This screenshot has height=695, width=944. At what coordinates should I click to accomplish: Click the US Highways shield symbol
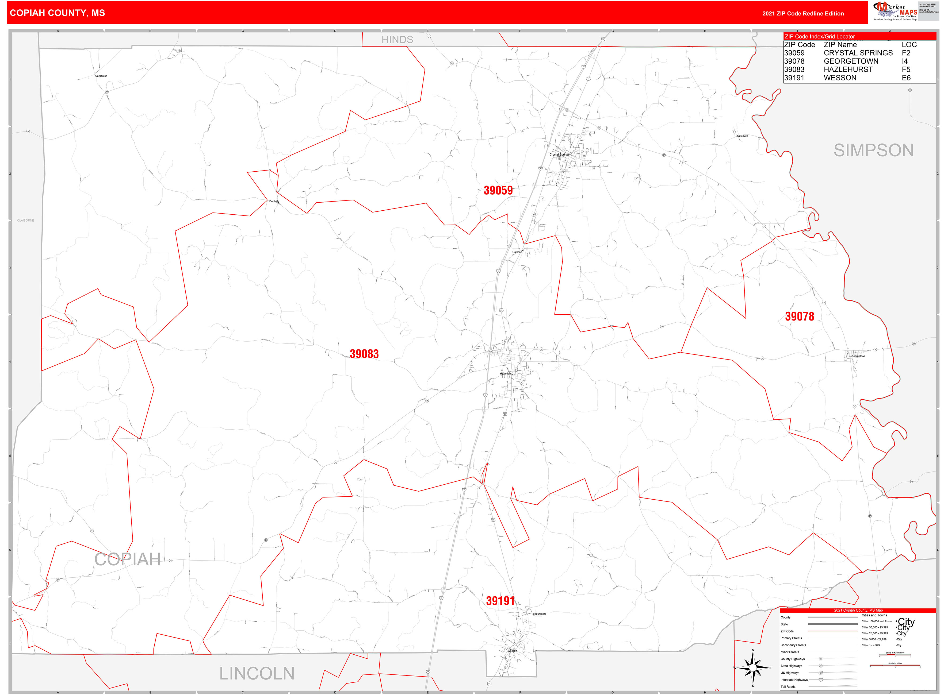(821, 673)
